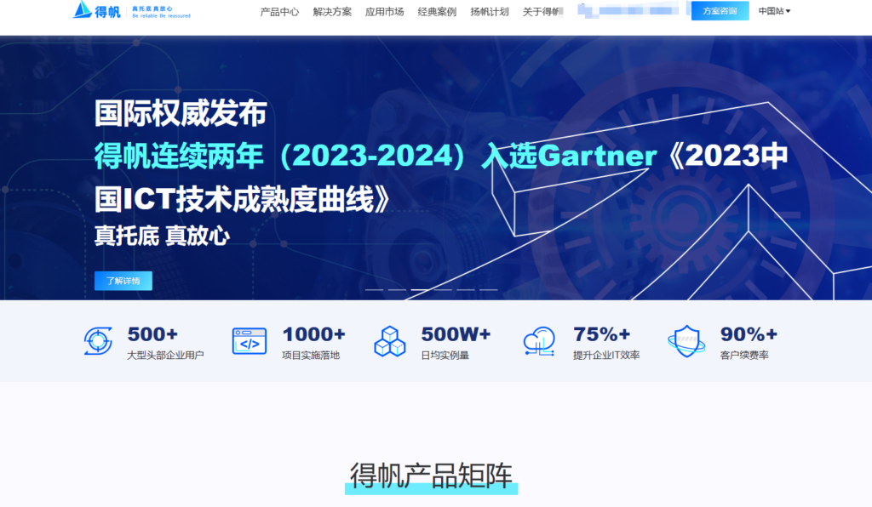
Task: Click the 3D cubes icon beside 500W+
Action: pos(389,341)
